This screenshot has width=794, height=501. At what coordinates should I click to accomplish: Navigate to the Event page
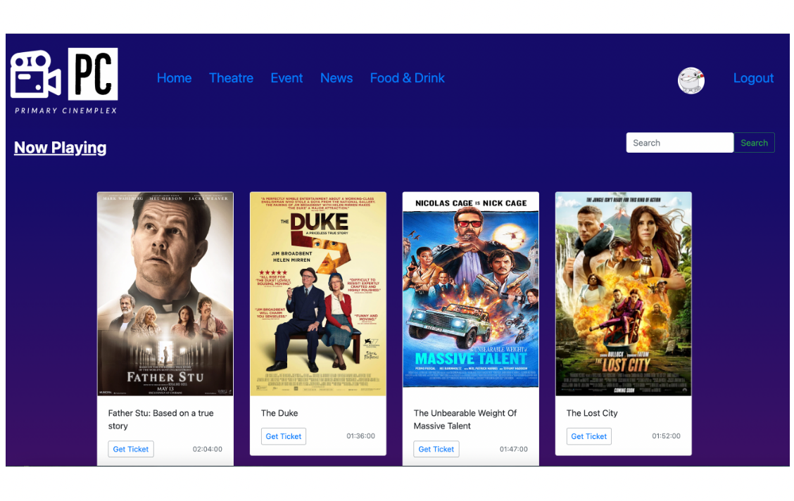(x=286, y=78)
